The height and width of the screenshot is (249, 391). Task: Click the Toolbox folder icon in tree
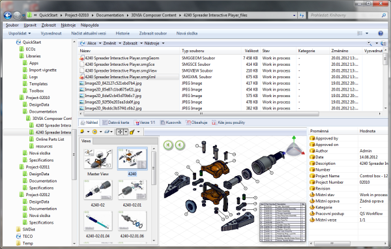[x=25, y=91]
